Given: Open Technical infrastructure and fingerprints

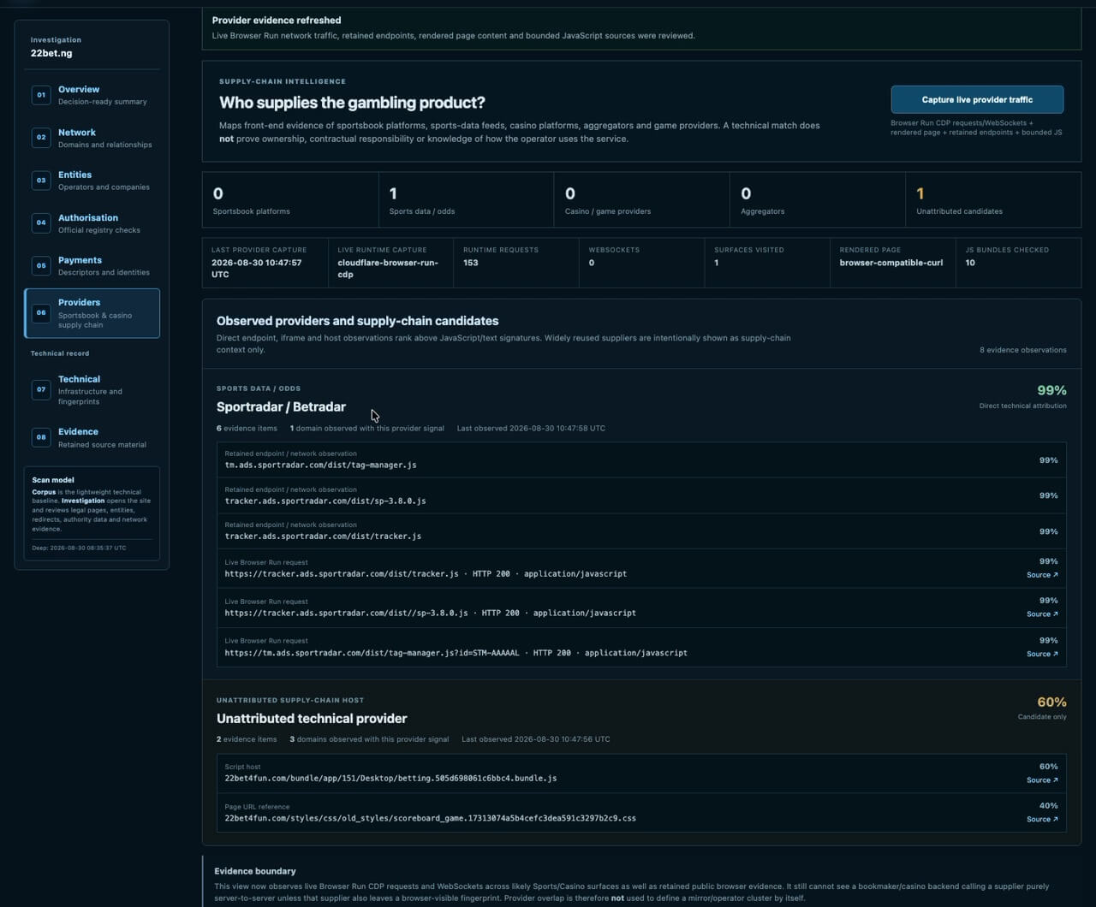Looking at the screenshot, I should (x=92, y=389).
